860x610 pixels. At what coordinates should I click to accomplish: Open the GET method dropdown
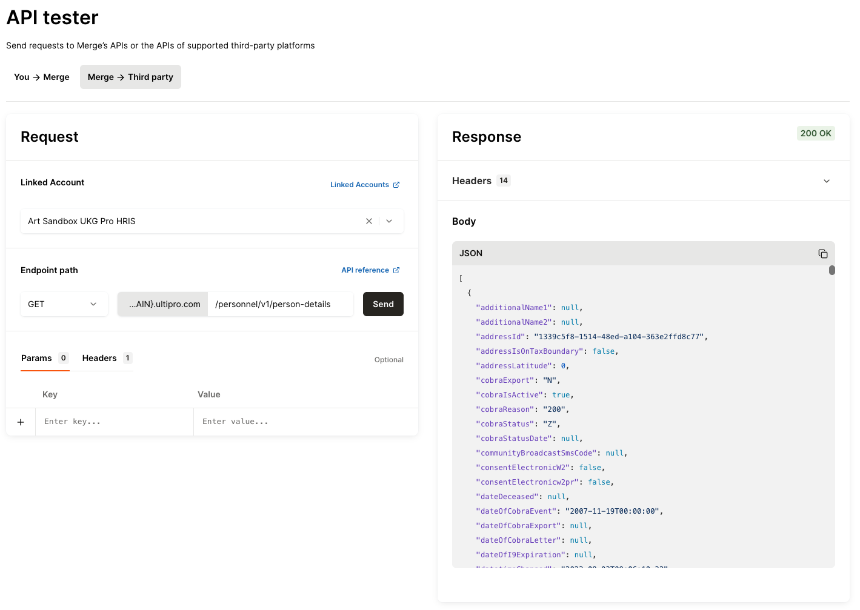point(64,304)
